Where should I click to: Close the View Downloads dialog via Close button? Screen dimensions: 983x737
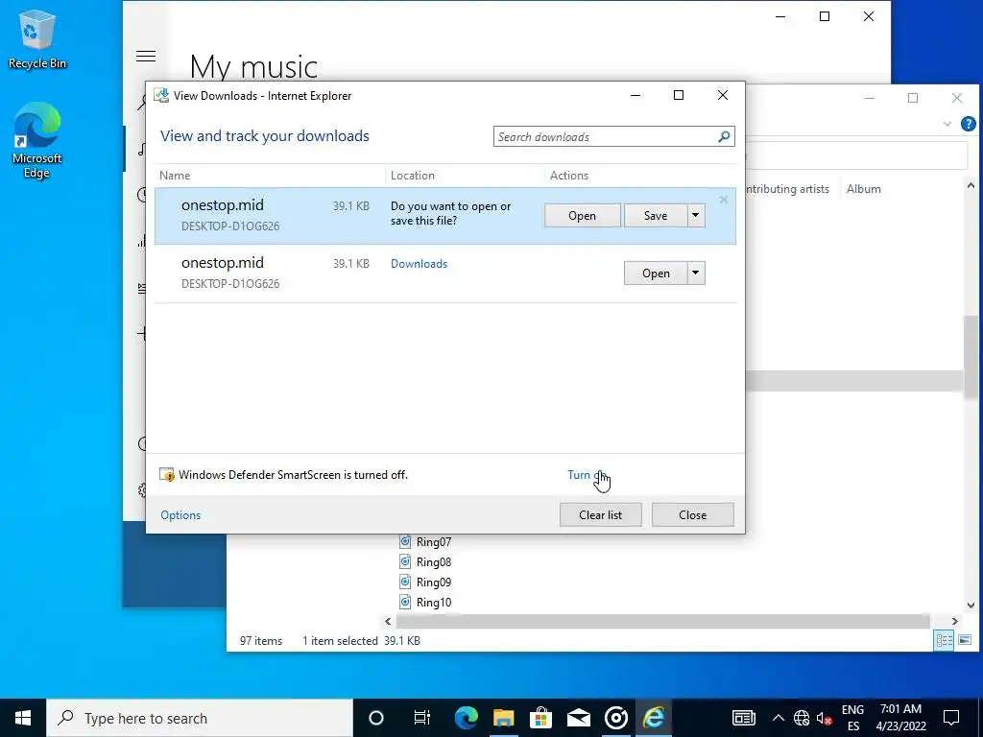coord(693,514)
